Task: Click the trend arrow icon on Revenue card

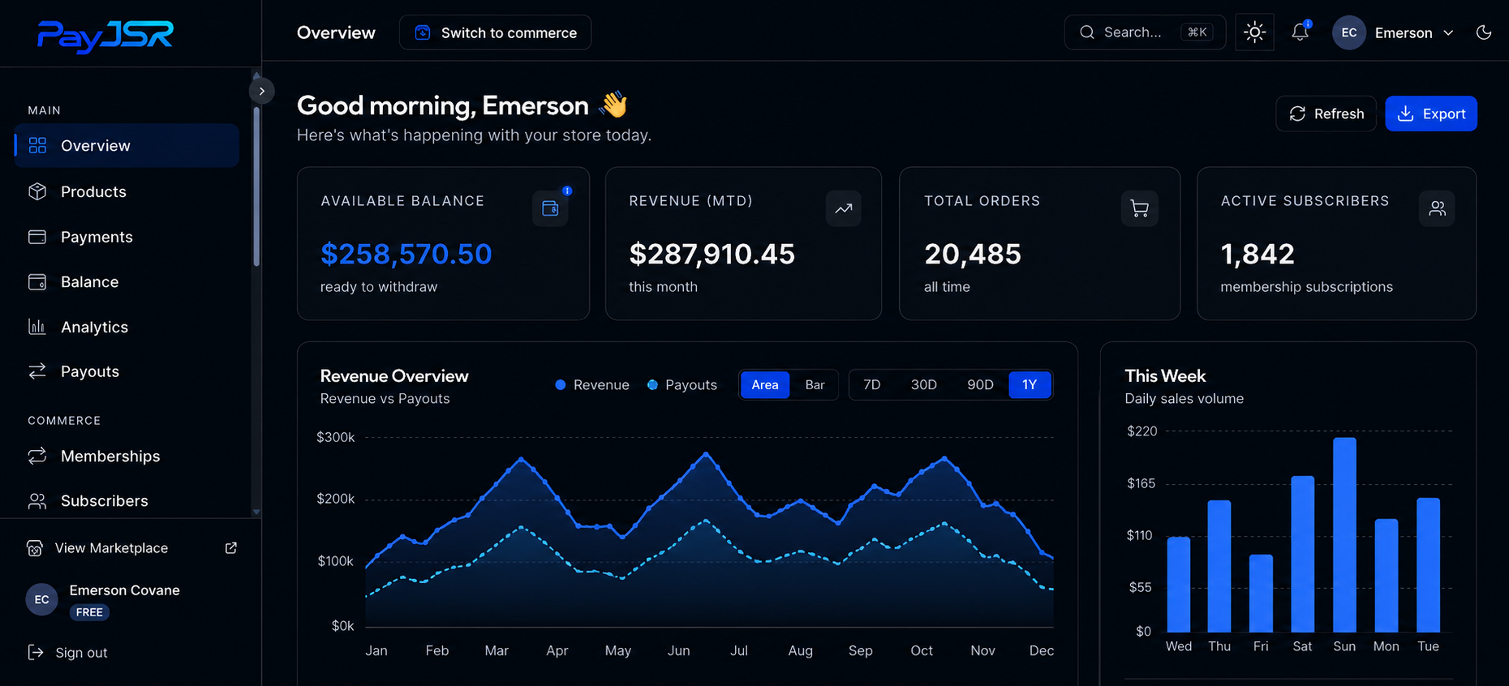Action: [x=844, y=208]
